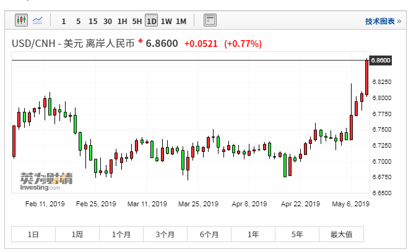
Task: Switch to the area line chart icon
Action: tap(38, 20)
